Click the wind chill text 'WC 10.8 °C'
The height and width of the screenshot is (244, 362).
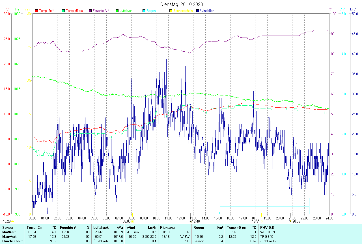pyautogui.click(x=268, y=232)
